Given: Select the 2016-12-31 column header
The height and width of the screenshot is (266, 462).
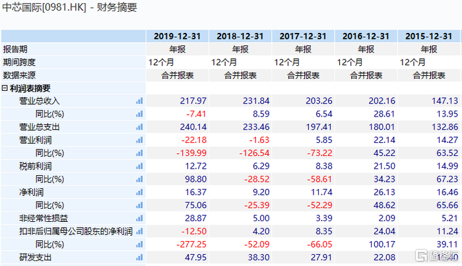Looking at the screenshot, I should (366, 36).
